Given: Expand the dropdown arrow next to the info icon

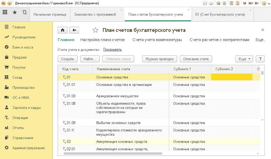Looking at the screenshot, I should click(268, 3).
